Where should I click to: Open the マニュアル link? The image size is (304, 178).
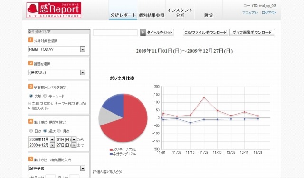250,13
